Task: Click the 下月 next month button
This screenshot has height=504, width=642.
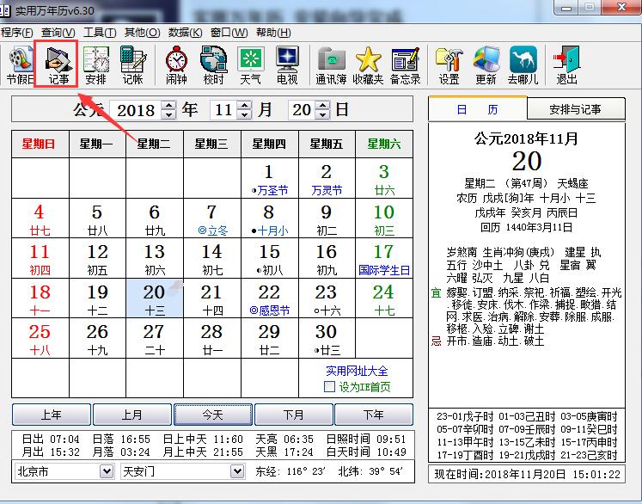Action: (x=294, y=415)
